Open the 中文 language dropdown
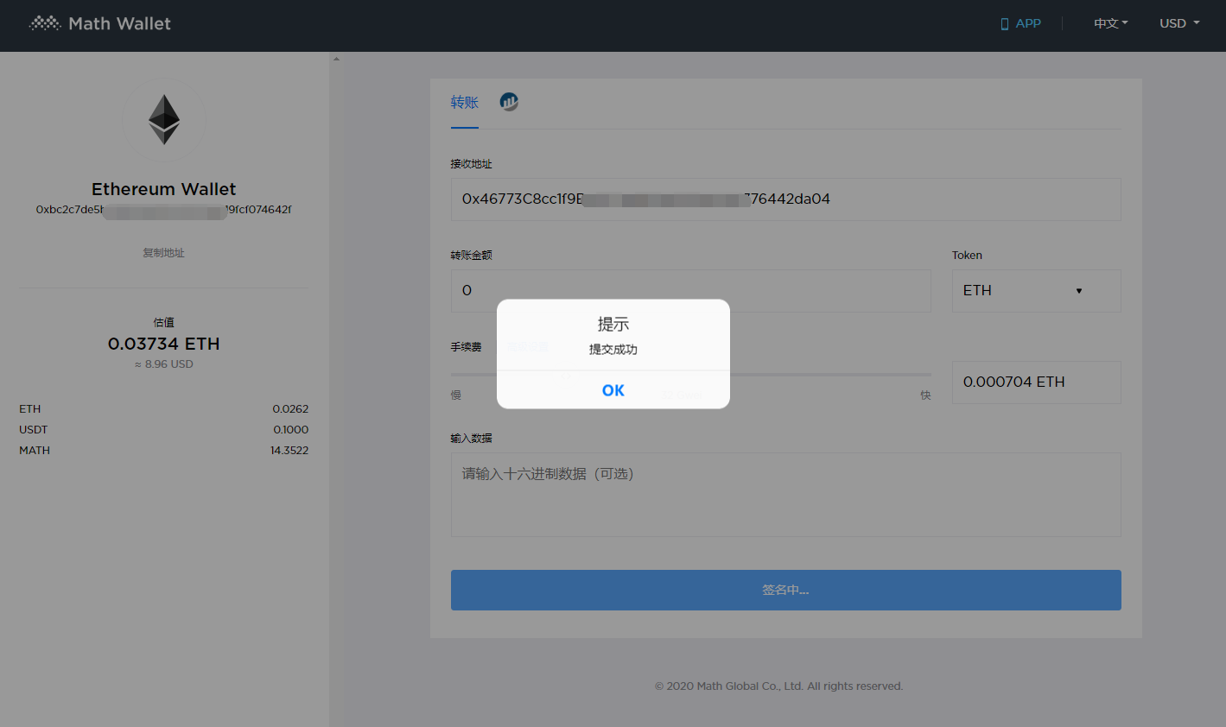The width and height of the screenshot is (1226, 727). coord(1111,23)
